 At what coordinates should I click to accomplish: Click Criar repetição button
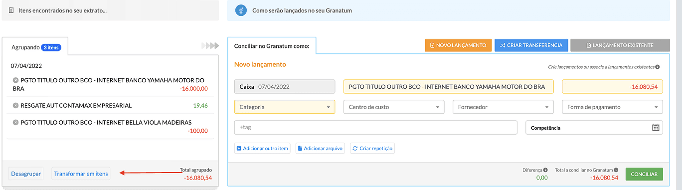click(x=372, y=148)
